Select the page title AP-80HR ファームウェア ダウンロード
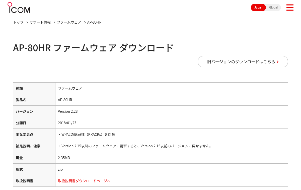 click(x=93, y=48)
